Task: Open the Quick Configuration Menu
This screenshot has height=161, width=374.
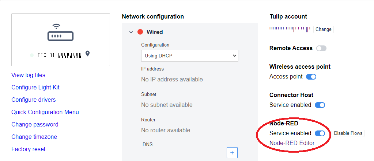Action: point(45,112)
